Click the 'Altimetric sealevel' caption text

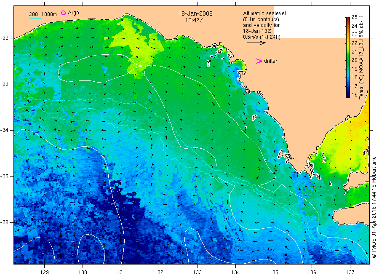coord(264,13)
